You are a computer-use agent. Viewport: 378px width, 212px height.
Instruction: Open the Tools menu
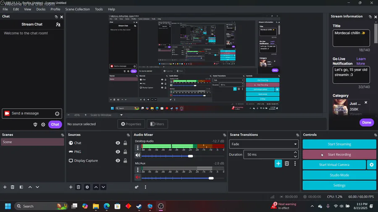coord(99,9)
